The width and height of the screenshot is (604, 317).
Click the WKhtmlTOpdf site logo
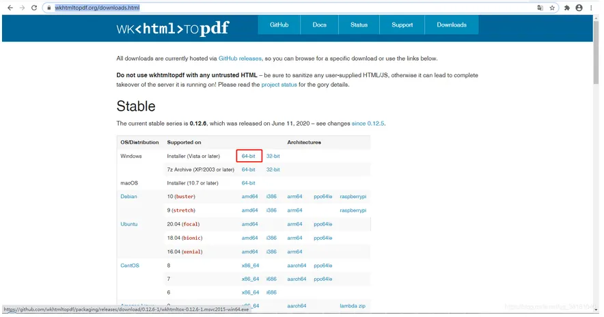tap(173, 28)
